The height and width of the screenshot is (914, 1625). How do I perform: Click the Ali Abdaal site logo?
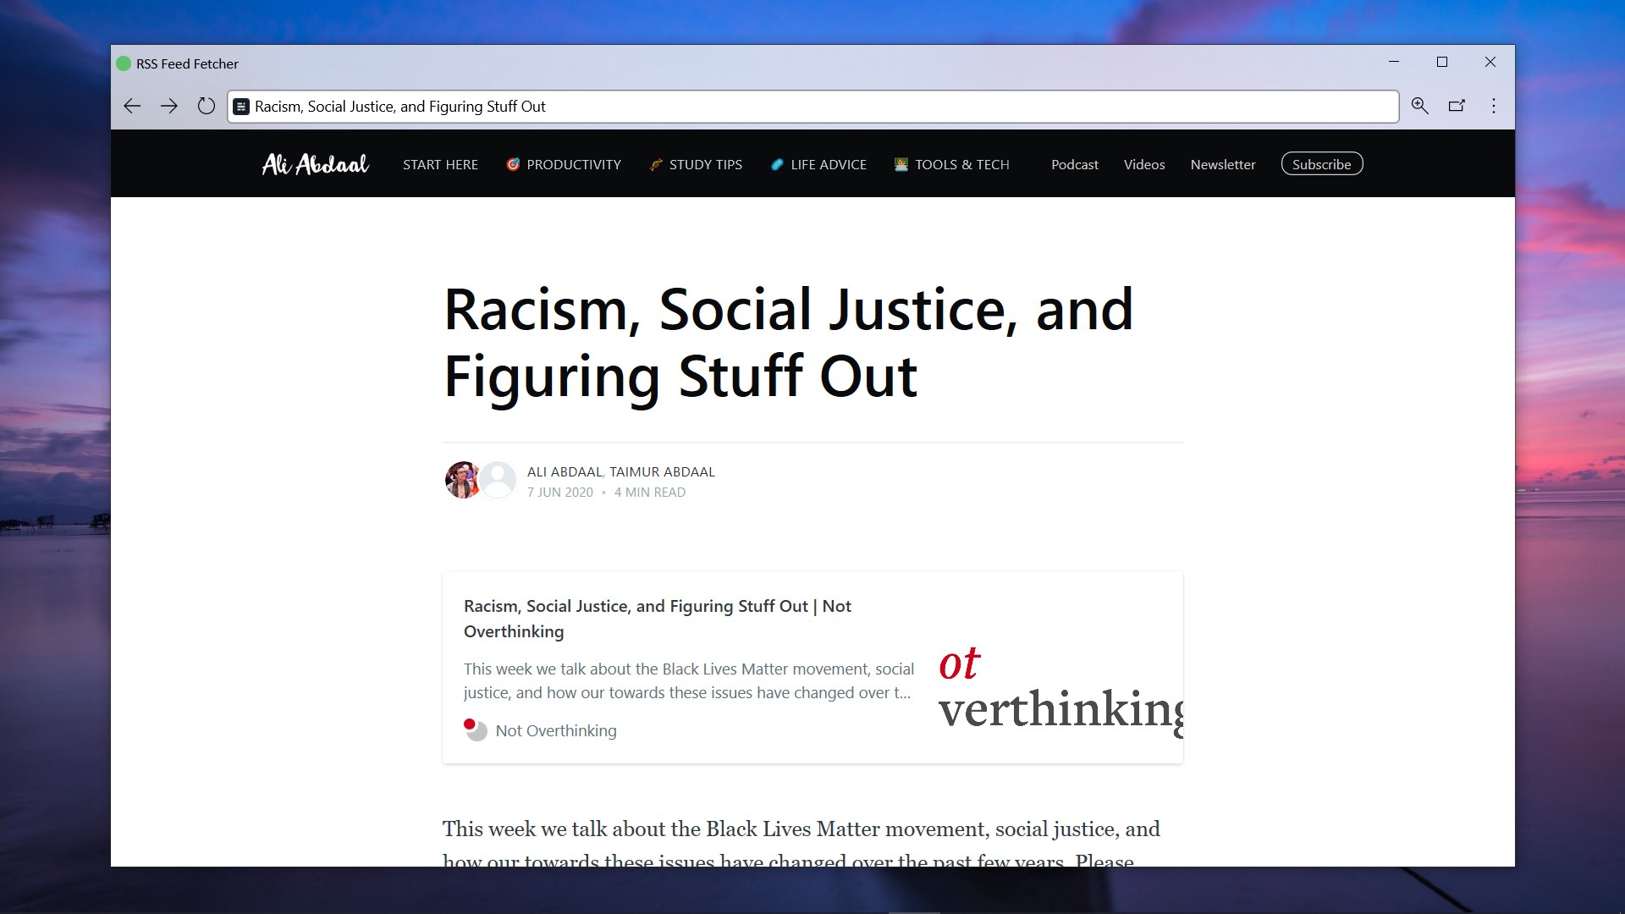pos(315,164)
